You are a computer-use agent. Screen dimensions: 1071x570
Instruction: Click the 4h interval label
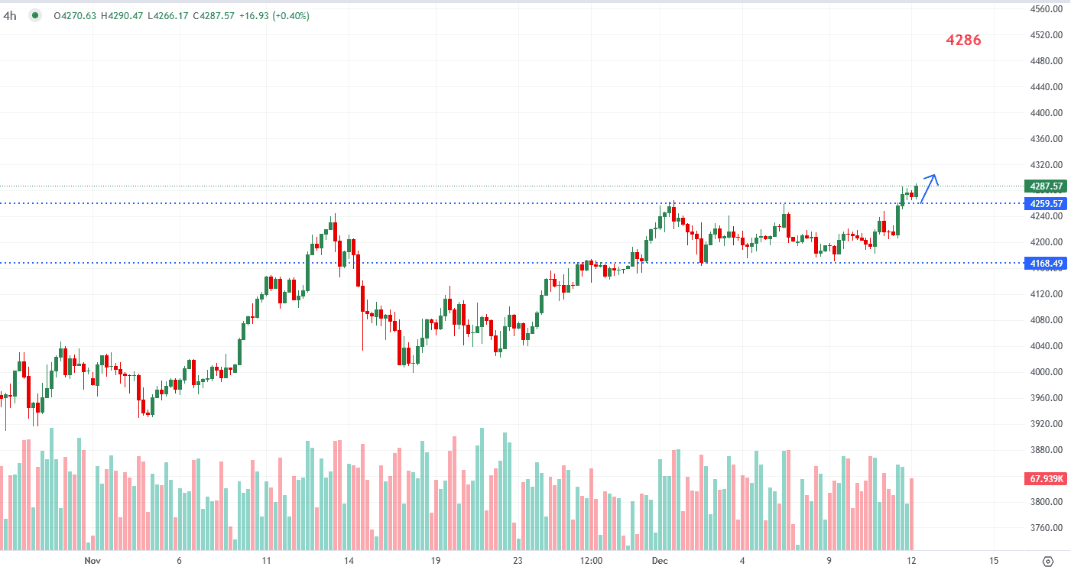tap(11, 15)
